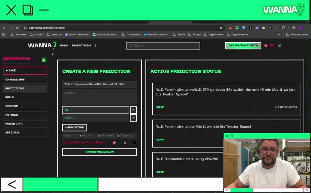
Task: Go to HOME in the top navigation
Action: pos(64,46)
